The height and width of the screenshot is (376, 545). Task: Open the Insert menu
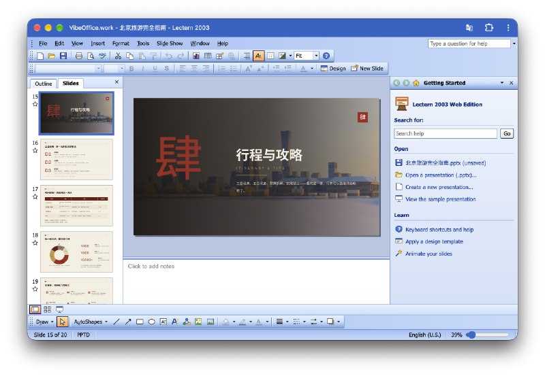[97, 44]
